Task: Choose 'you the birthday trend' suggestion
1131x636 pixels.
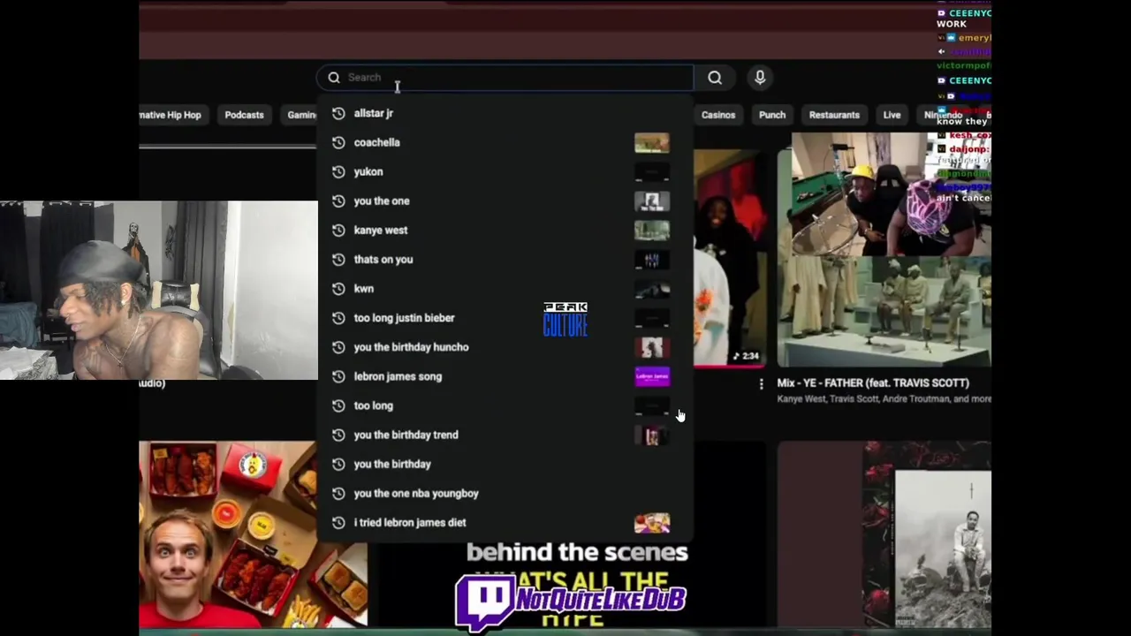Action: (x=504, y=435)
